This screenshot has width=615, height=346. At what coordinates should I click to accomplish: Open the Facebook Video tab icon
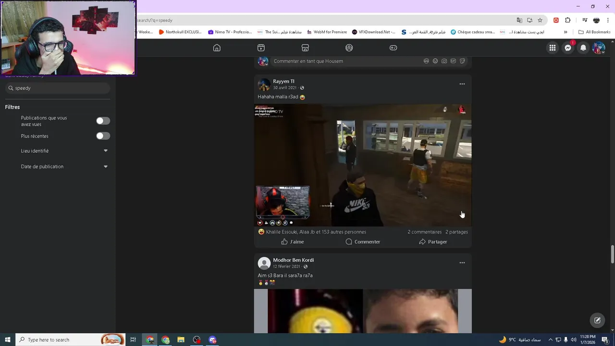261,48
